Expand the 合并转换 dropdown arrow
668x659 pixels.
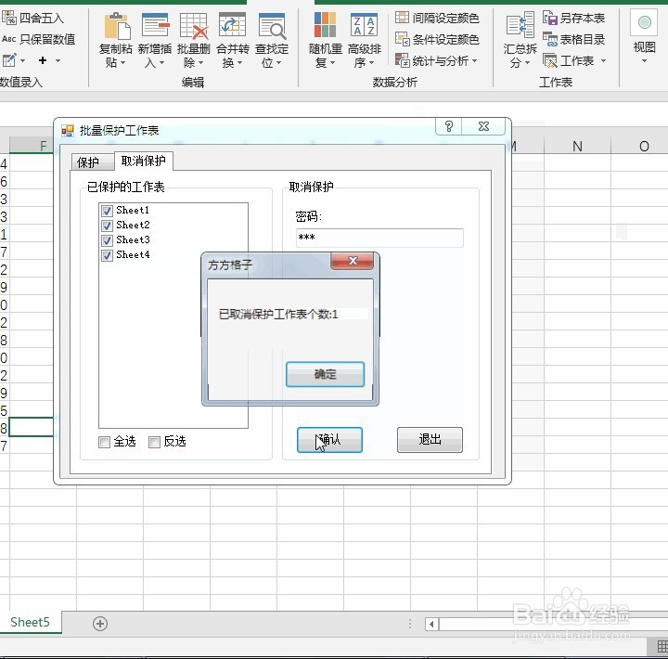point(240,63)
